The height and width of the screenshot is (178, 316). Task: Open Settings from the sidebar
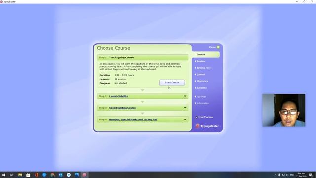pos(201,97)
